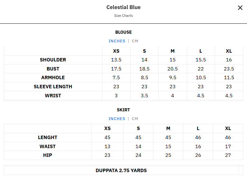Switch blouse measurements to CM
Image resolution: width=247 pixels, height=184 pixels.
point(135,41)
